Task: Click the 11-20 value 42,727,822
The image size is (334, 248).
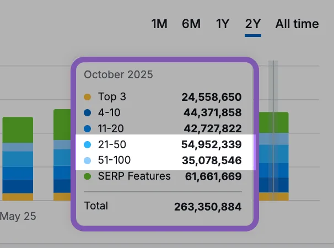Action: (x=213, y=129)
